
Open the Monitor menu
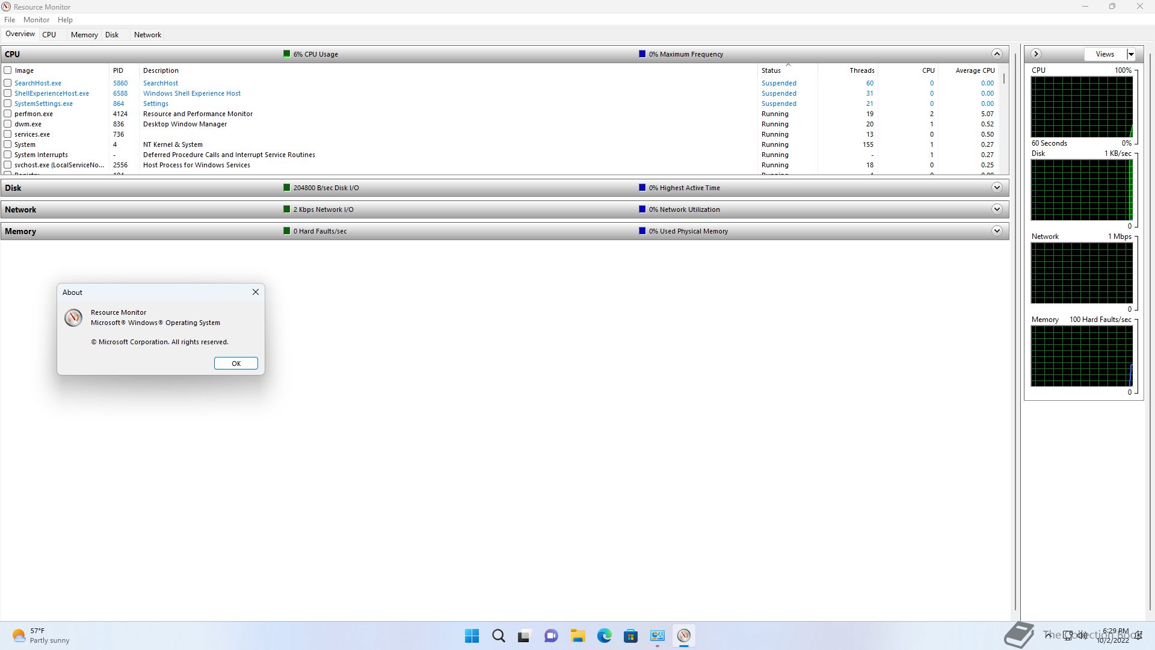pyautogui.click(x=36, y=20)
